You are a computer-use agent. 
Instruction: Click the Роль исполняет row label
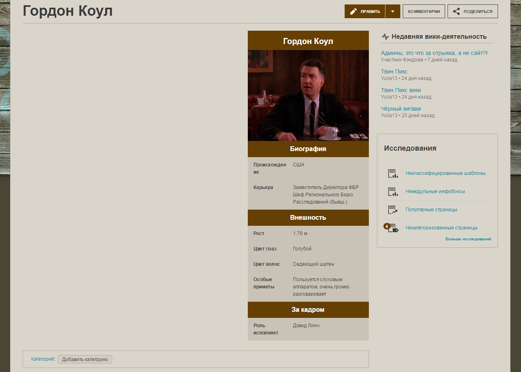pyautogui.click(x=266, y=329)
